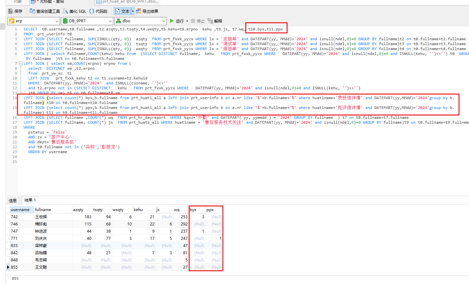Run the query with 运行

click(177, 21)
